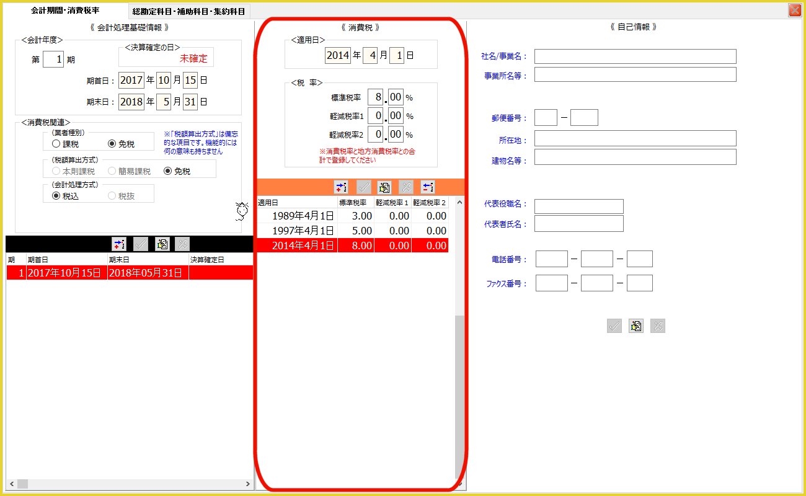The image size is (806, 496).
Task: Click the tax rate list vertical scrollbar
Action: [x=459, y=397]
